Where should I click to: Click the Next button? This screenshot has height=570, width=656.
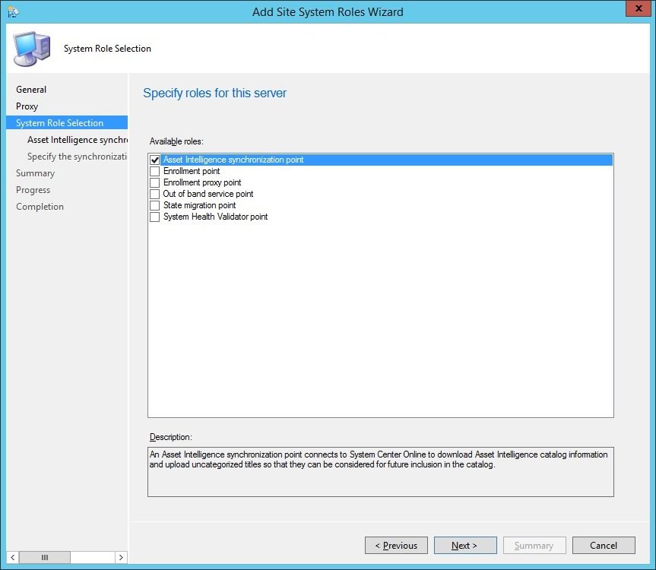(465, 546)
